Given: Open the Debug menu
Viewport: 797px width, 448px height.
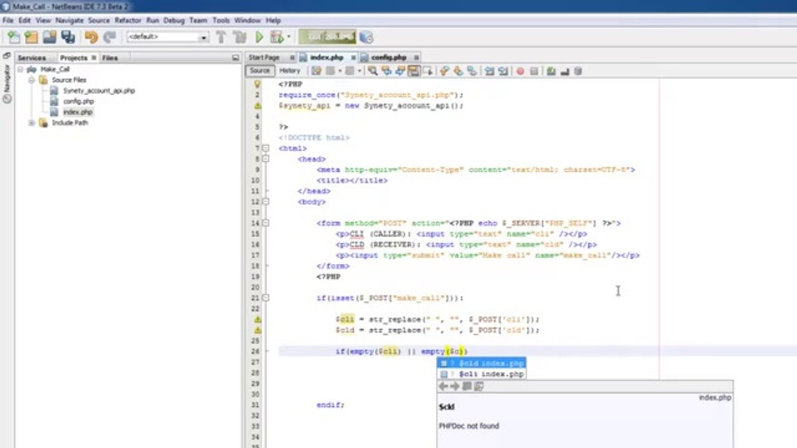Looking at the screenshot, I should [x=174, y=21].
